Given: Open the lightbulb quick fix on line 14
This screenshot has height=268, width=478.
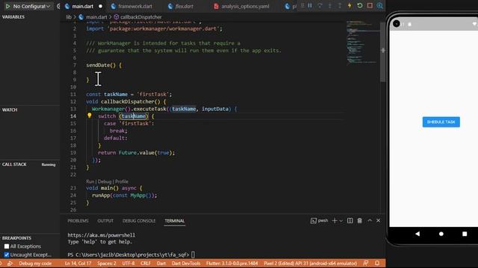Looking at the screenshot, I should [x=90, y=116].
